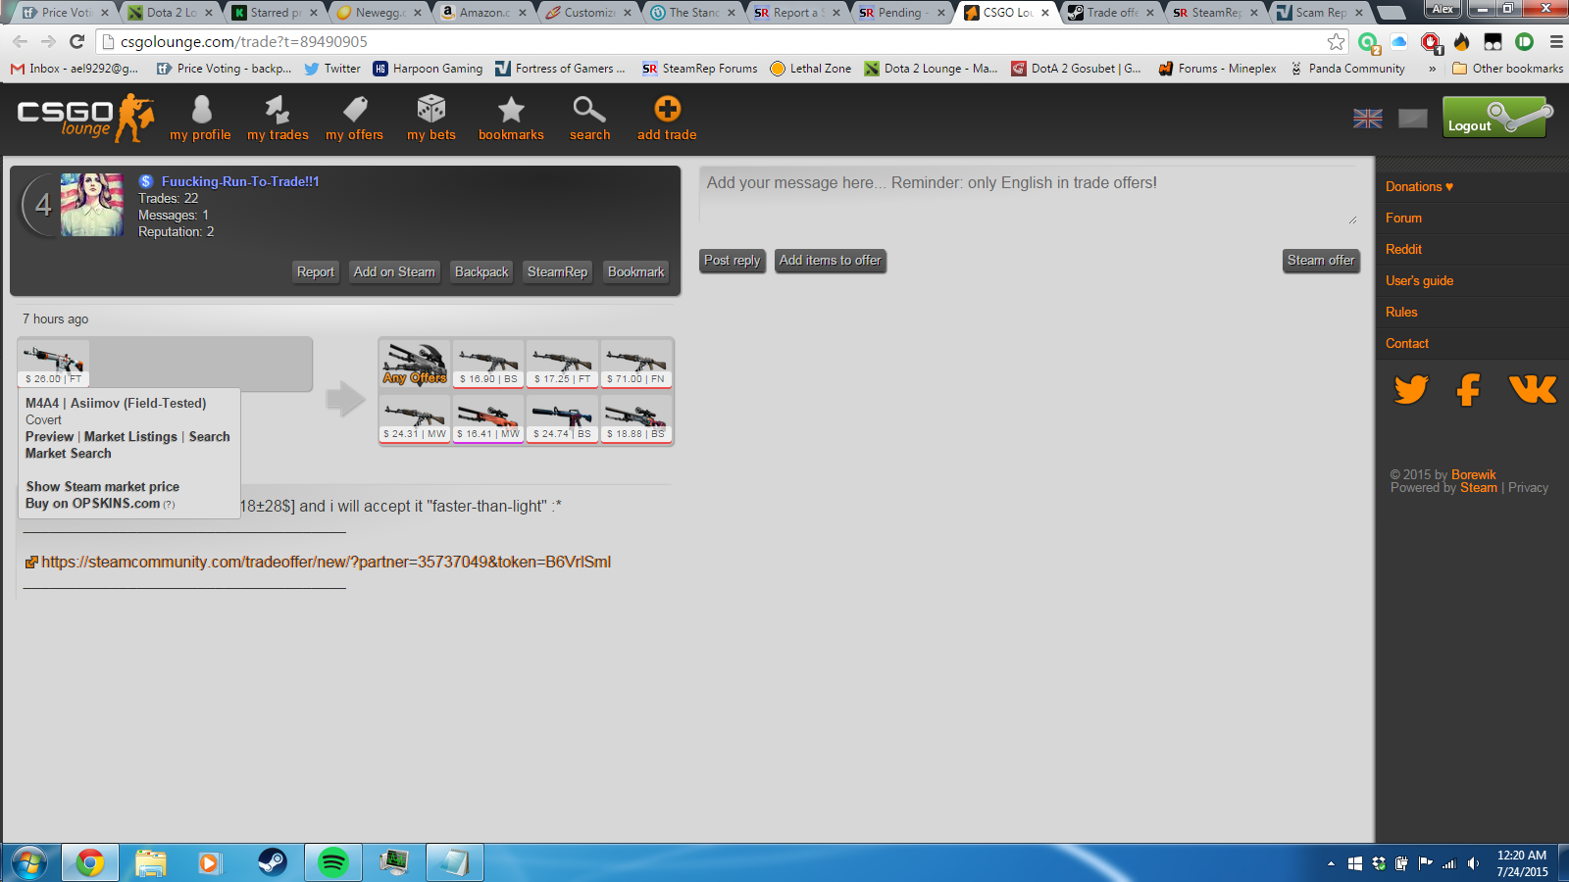Click the reply message text box
Viewport: 1569px width, 882px height.
(x=1029, y=196)
